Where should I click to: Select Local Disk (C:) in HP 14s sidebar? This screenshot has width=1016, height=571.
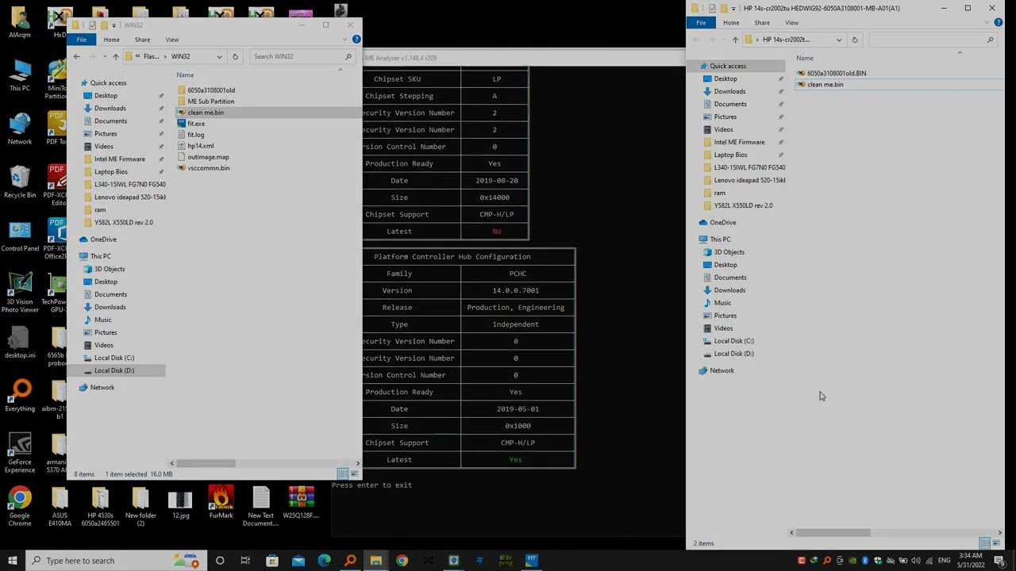(733, 341)
